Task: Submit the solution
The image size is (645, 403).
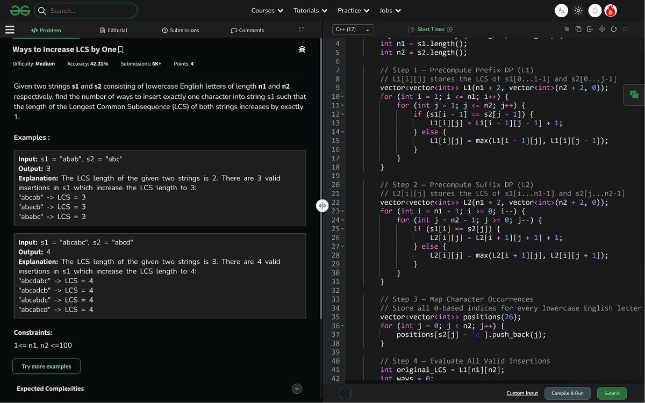Action: click(x=612, y=393)
